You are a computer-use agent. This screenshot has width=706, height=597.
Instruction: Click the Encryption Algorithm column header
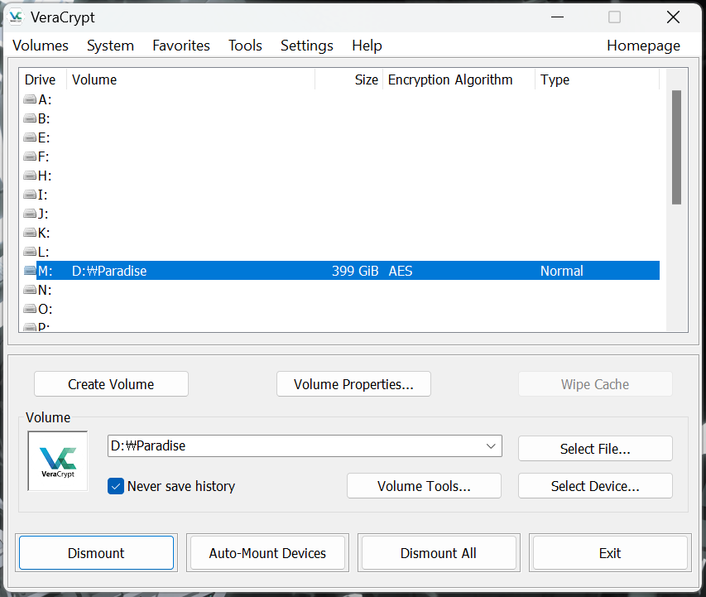(459, 79)
